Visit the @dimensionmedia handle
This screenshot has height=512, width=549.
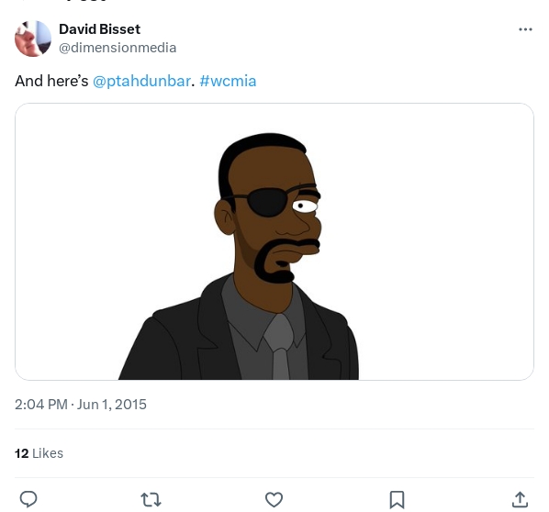[118, 48]
